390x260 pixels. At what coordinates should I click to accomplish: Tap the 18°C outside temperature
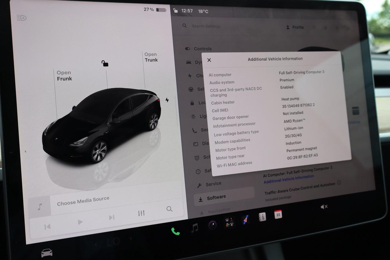[203, 11]
